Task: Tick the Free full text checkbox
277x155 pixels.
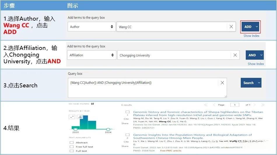Action: tap(71, 147)
